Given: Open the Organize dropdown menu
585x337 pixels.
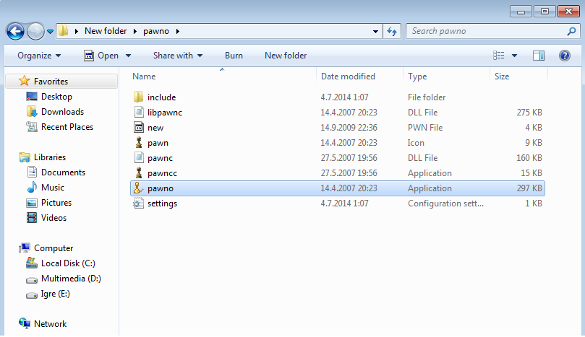Looking at the screenshot, I should [x=39, y=56].
